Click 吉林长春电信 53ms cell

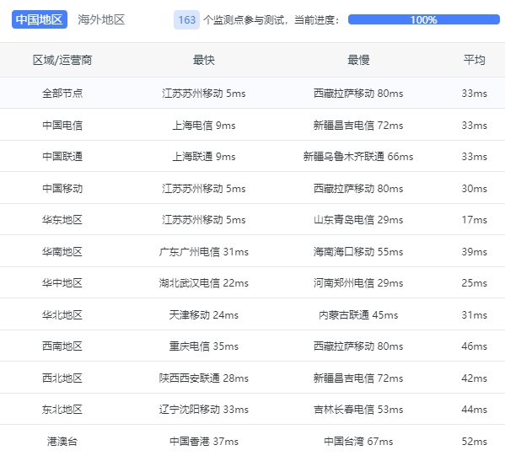(x=358, y=410)
